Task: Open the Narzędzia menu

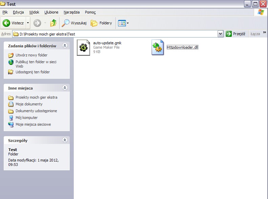Action: click(x=71, y=12)
